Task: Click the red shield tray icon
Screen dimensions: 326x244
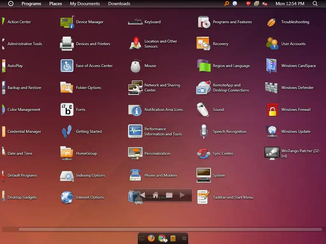Action: [248, 3]
